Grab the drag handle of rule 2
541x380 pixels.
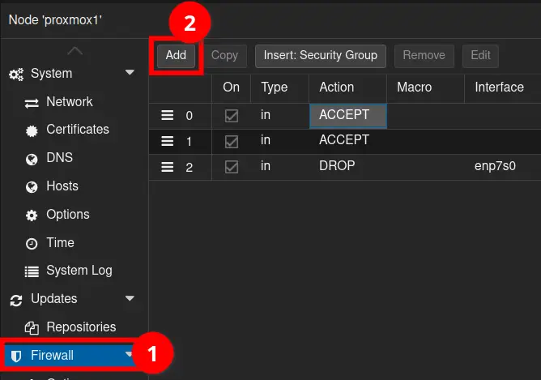[x=168, y=167]
